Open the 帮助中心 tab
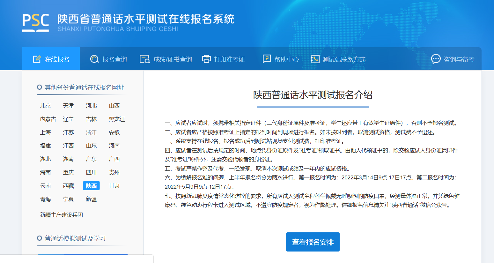494x263 pixels. point(281,59)
